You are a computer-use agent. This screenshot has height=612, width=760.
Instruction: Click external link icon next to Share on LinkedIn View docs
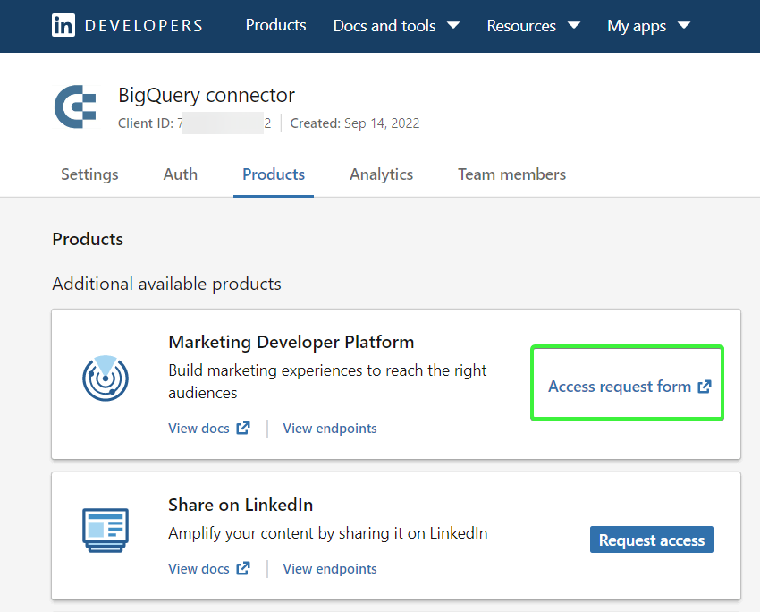click(243, 568)
